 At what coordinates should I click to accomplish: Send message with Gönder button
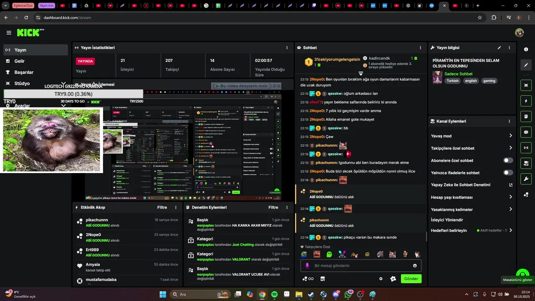[411, 279]
